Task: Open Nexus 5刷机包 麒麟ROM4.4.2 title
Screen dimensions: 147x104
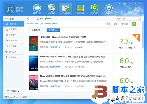Action: tap(73, 76)
